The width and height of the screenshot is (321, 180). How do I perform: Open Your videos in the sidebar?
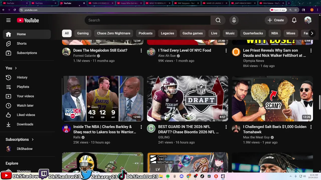click(x=27, y=96)
